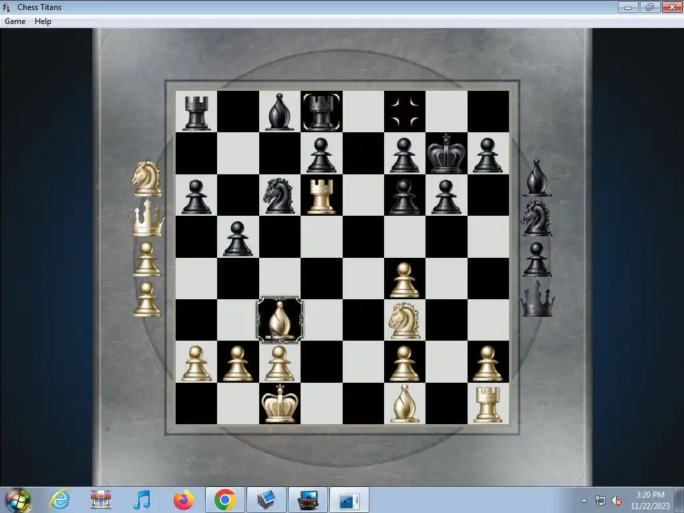The height and width of the screenshot is (513, 684).
Task: Click the black pawn right of the black king
Action: pos(488,155)
